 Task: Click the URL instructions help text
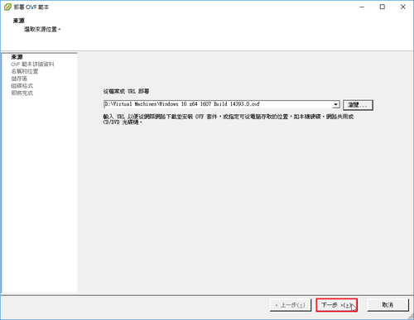229,119
